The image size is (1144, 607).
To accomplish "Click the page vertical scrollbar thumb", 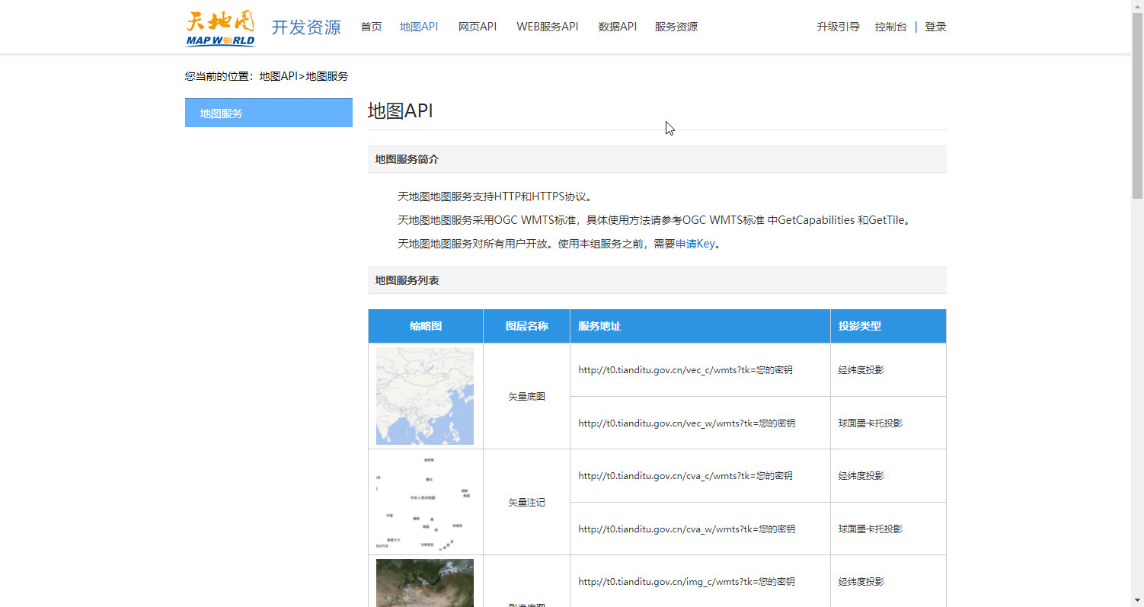I will 1137,105.
